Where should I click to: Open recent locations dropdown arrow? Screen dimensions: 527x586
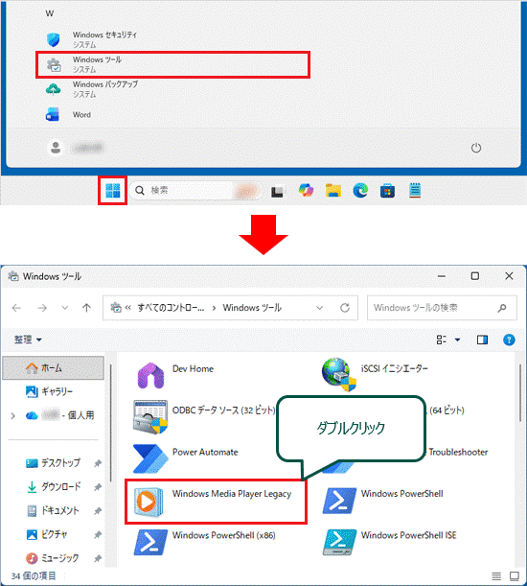tap(65, 308)
